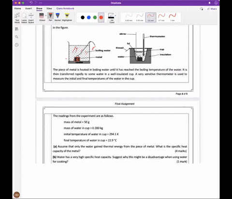The height and width of the screenshot is (199, 232).
Task: Pick the black ink color
Action: pos(83,17)
